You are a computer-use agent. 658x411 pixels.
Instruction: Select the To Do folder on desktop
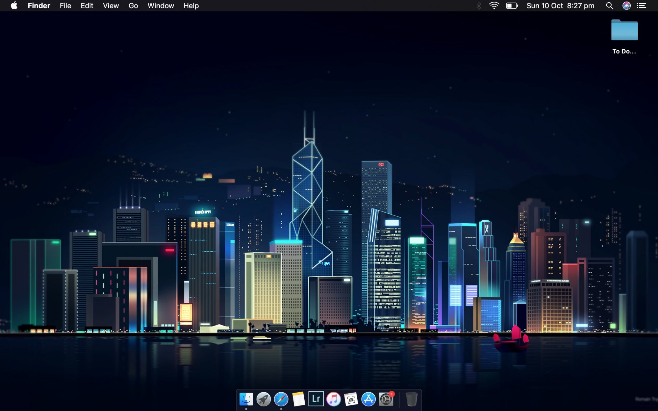point(624,30)
